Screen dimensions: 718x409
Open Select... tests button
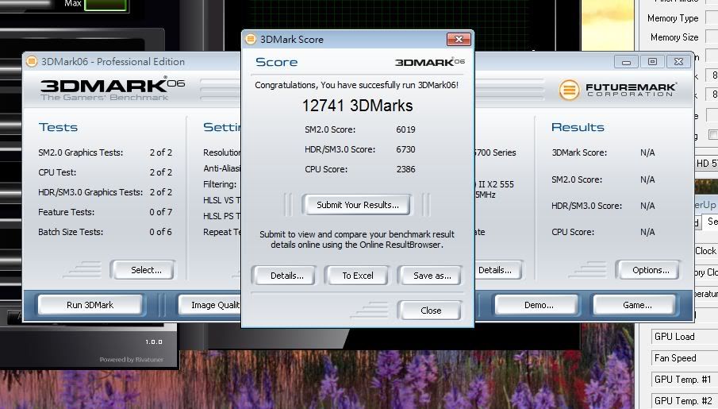[146, 270]
